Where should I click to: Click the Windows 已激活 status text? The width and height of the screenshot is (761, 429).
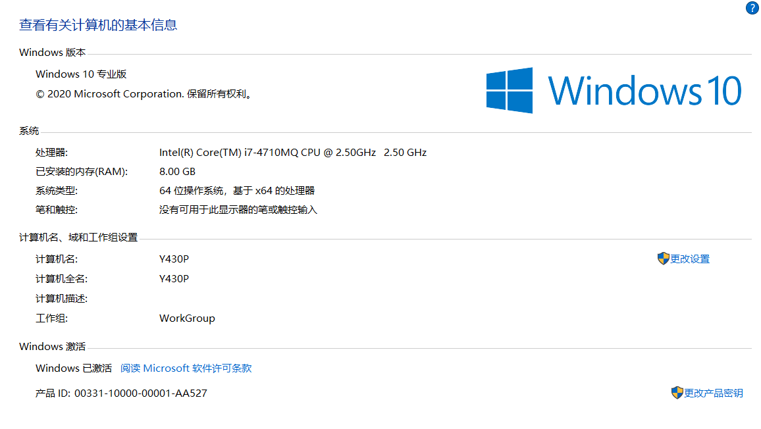click(x=74, y=368)
